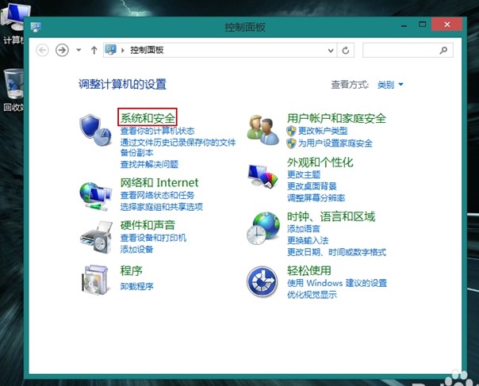Click 使用 Windows 建议的设置 link
The height and width of the screenshot is (386, 479).
pos(337,283)
